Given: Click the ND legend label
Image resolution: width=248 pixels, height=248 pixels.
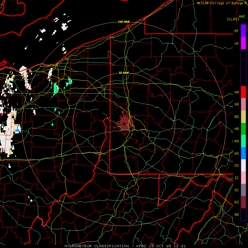Looking at the screenshot, I should click(x=236, y=215).
